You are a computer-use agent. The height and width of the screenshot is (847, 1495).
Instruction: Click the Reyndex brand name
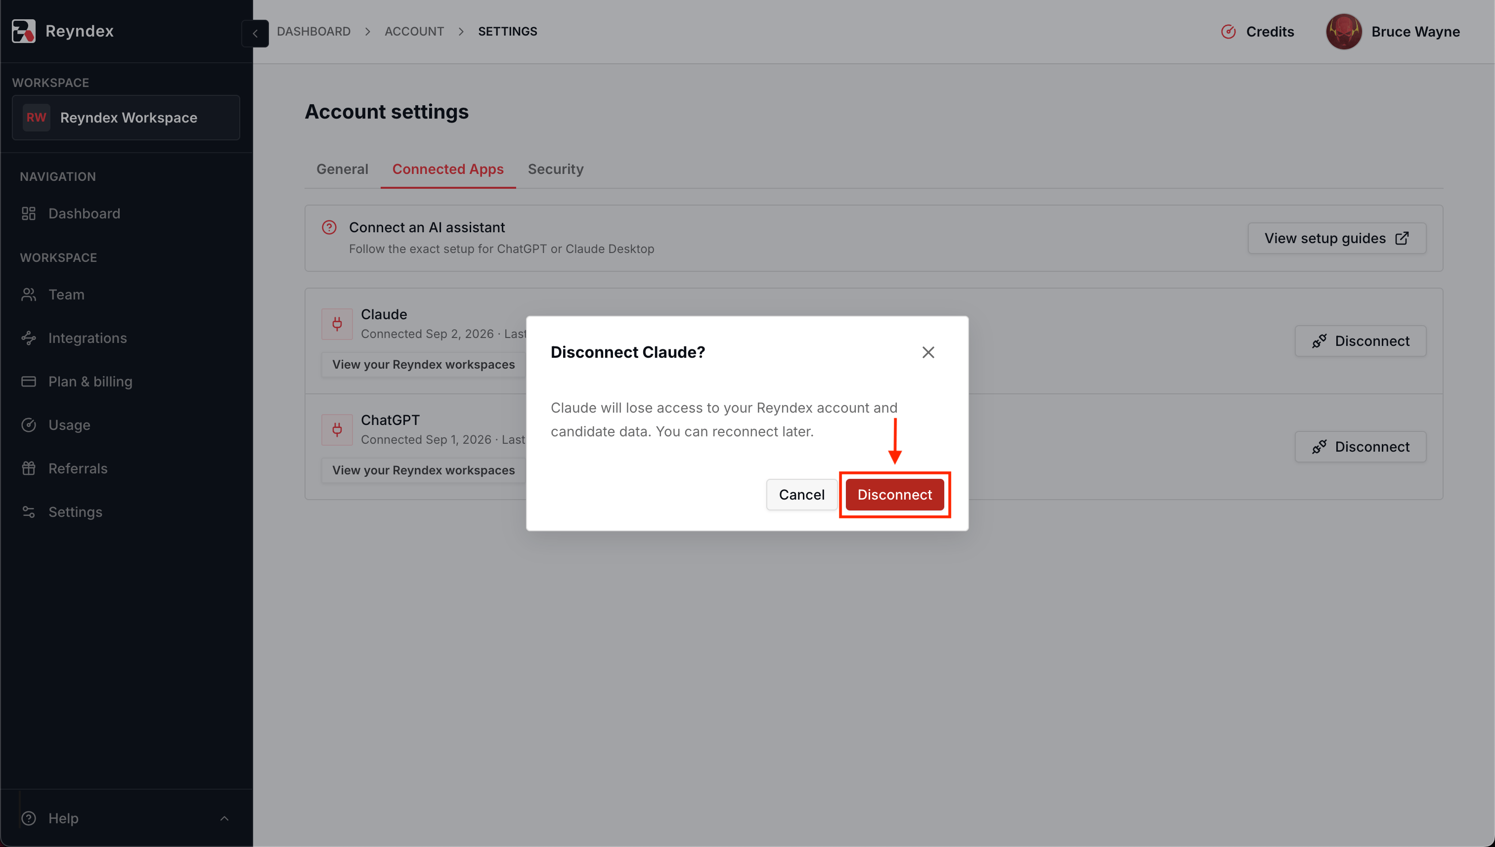click(79, 31)
